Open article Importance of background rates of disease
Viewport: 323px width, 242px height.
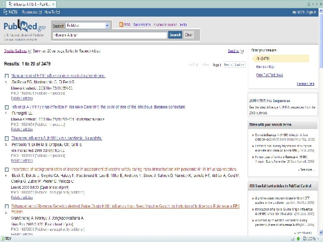pos(124,169)
